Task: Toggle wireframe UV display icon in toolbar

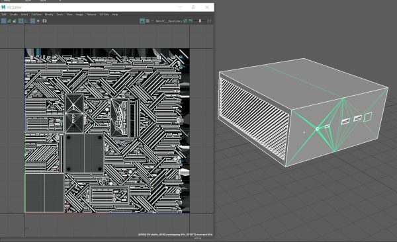Action: [3, 21]
